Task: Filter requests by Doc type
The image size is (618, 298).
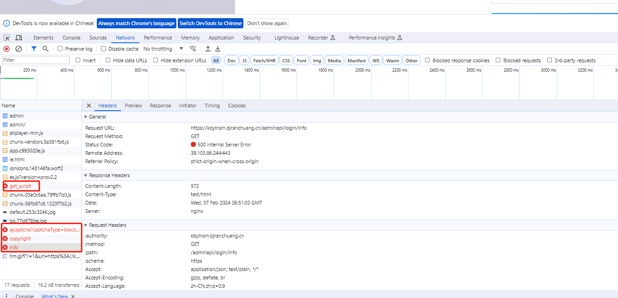Action: tap(231, 60)
